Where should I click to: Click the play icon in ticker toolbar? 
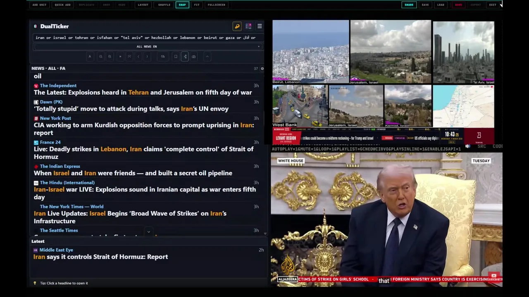(120, 57)
